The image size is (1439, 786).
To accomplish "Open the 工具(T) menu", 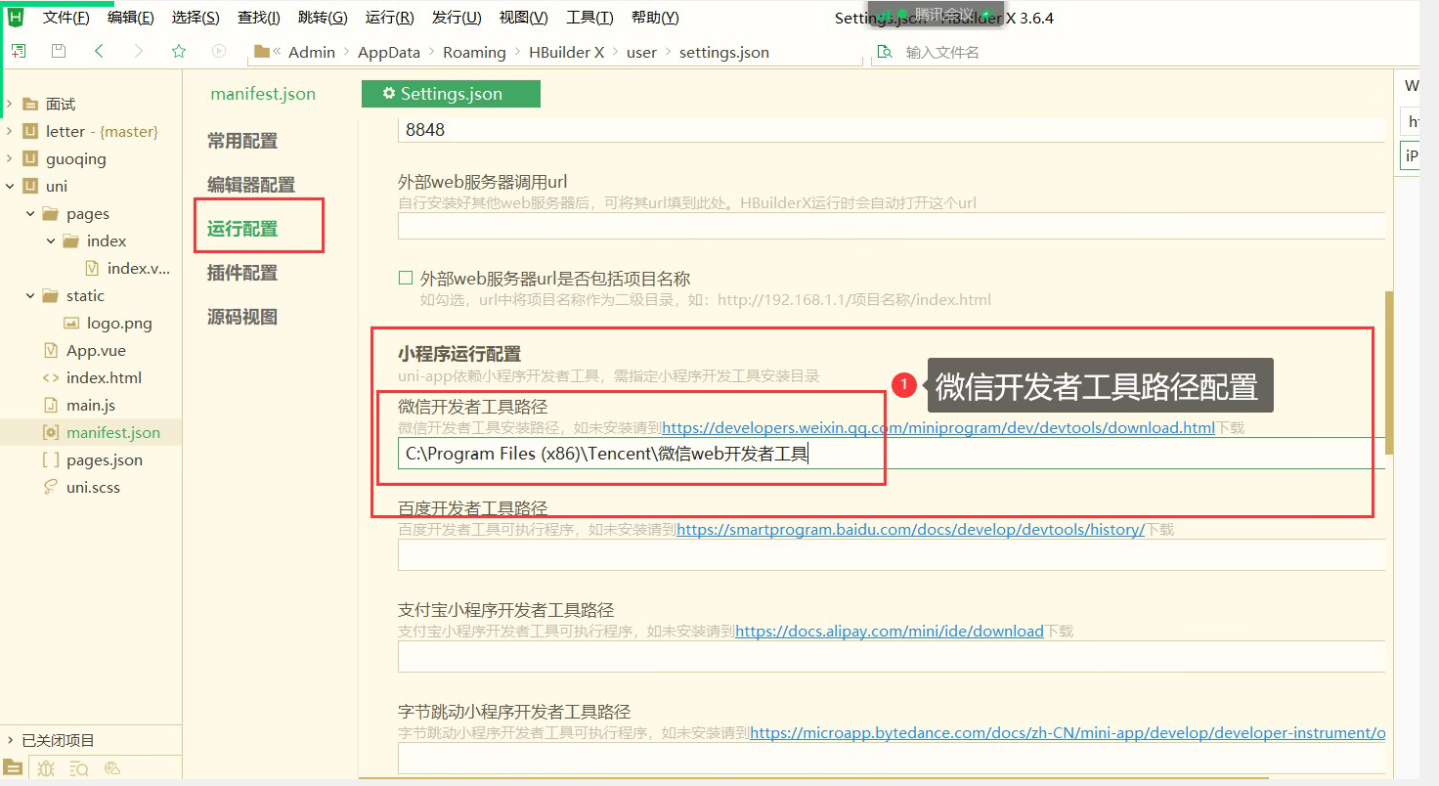I will 589,18.
